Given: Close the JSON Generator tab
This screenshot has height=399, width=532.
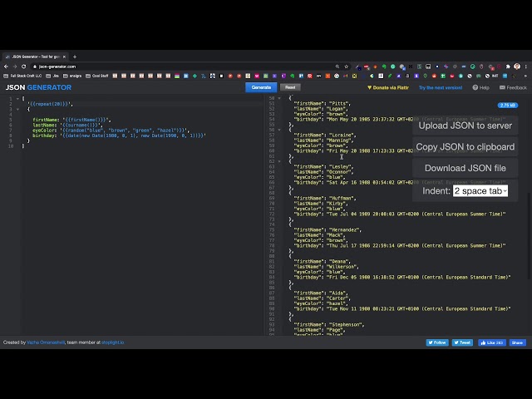Looking at the screenshot, I should [x=64, y=57].
